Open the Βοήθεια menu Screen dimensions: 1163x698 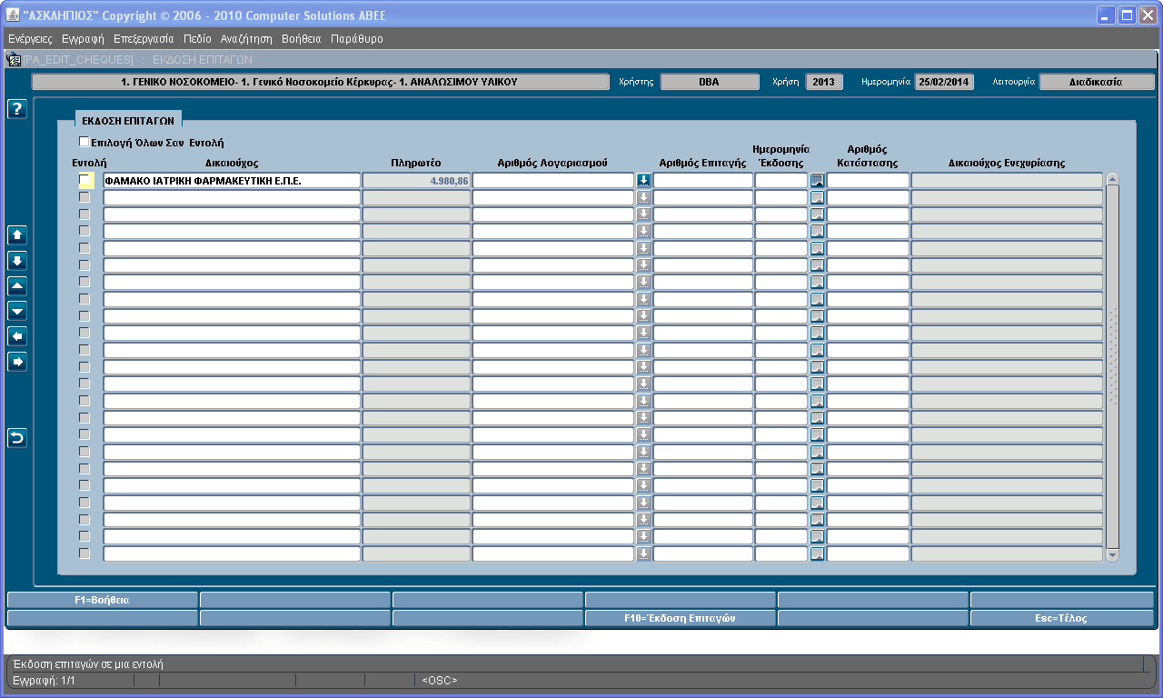coord(302,39)
